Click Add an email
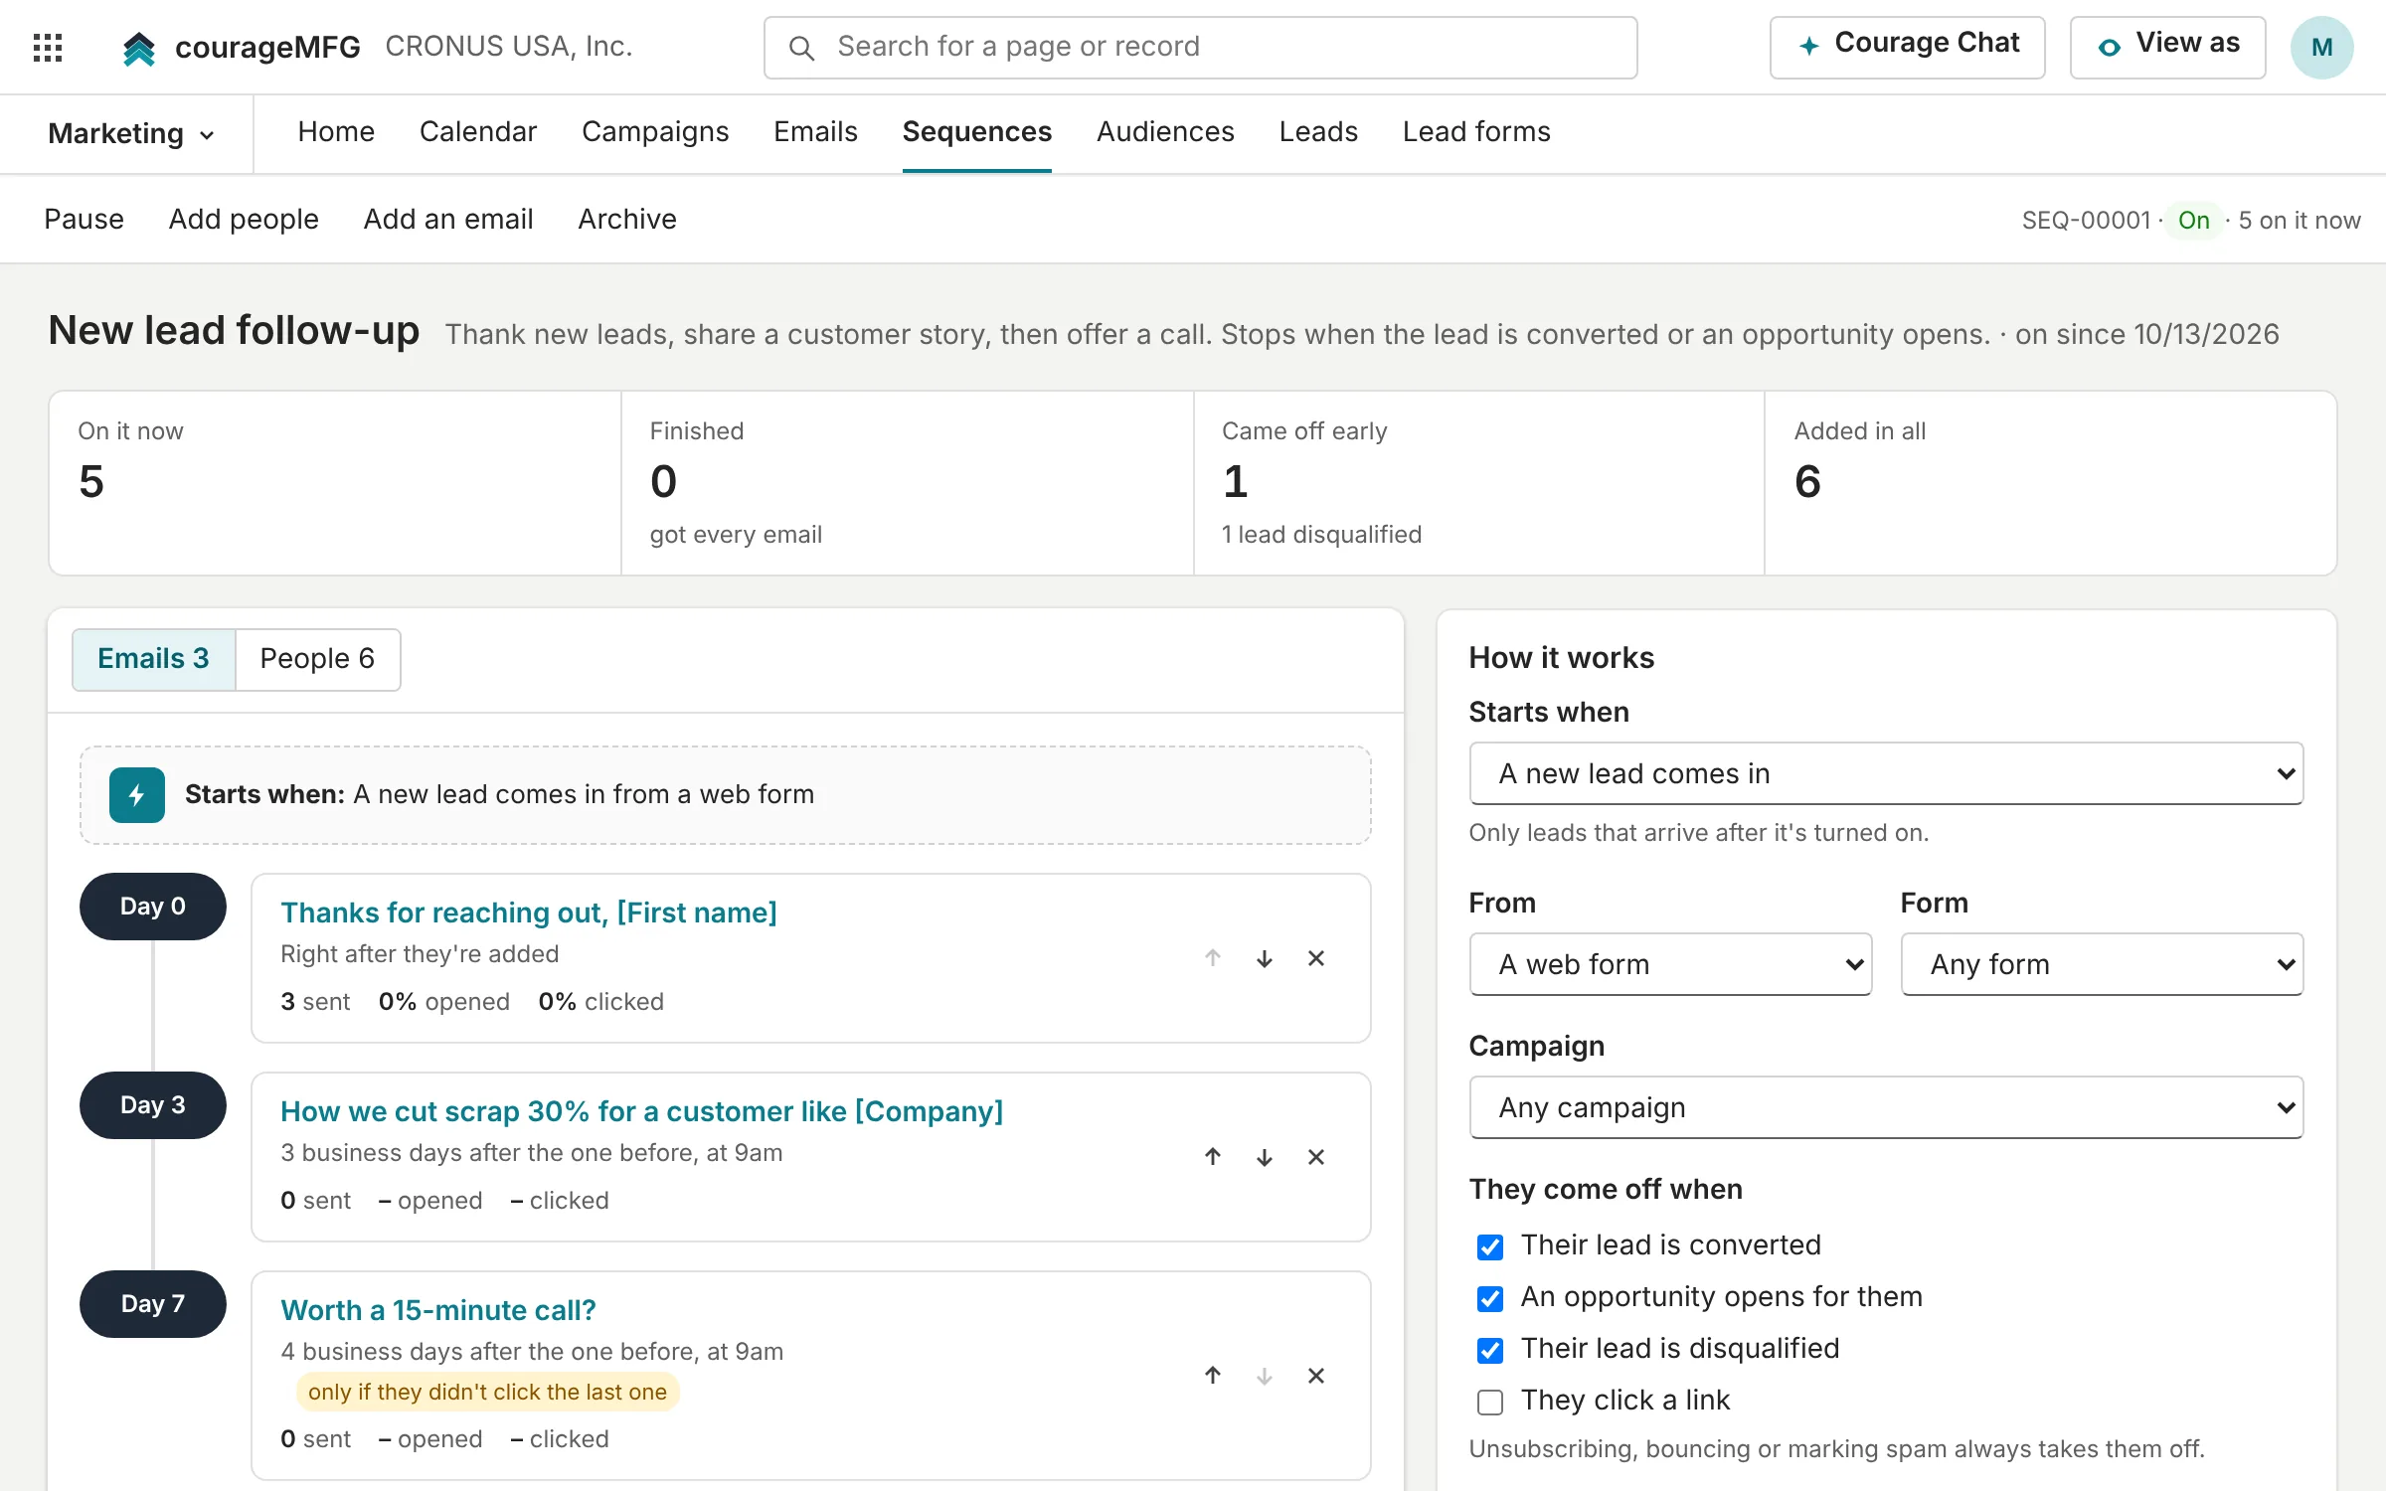The width and height of the screenshot is (2386, 1491). click(448, 219)
